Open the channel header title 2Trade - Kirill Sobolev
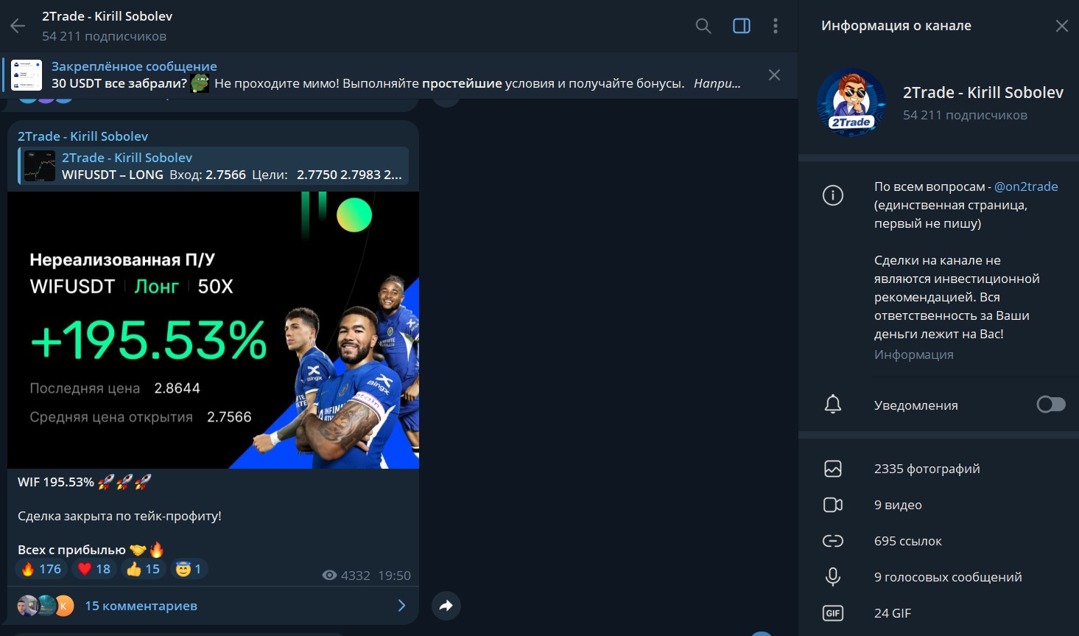 pos(108,16)
